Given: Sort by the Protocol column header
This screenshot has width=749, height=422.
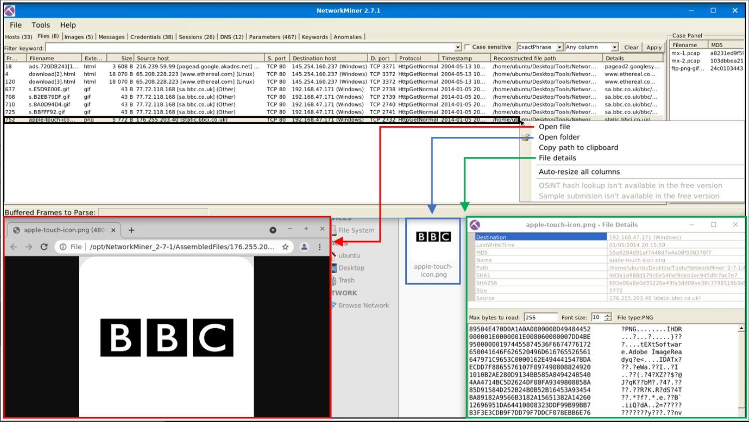Looking at the screenshot, I should coord(417,59).
